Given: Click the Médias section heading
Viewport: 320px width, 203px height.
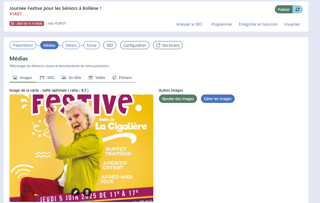Looking at the screenshot, I should click(x=19, y=58).
